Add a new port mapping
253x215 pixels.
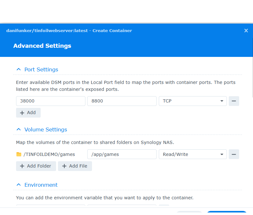28,113
